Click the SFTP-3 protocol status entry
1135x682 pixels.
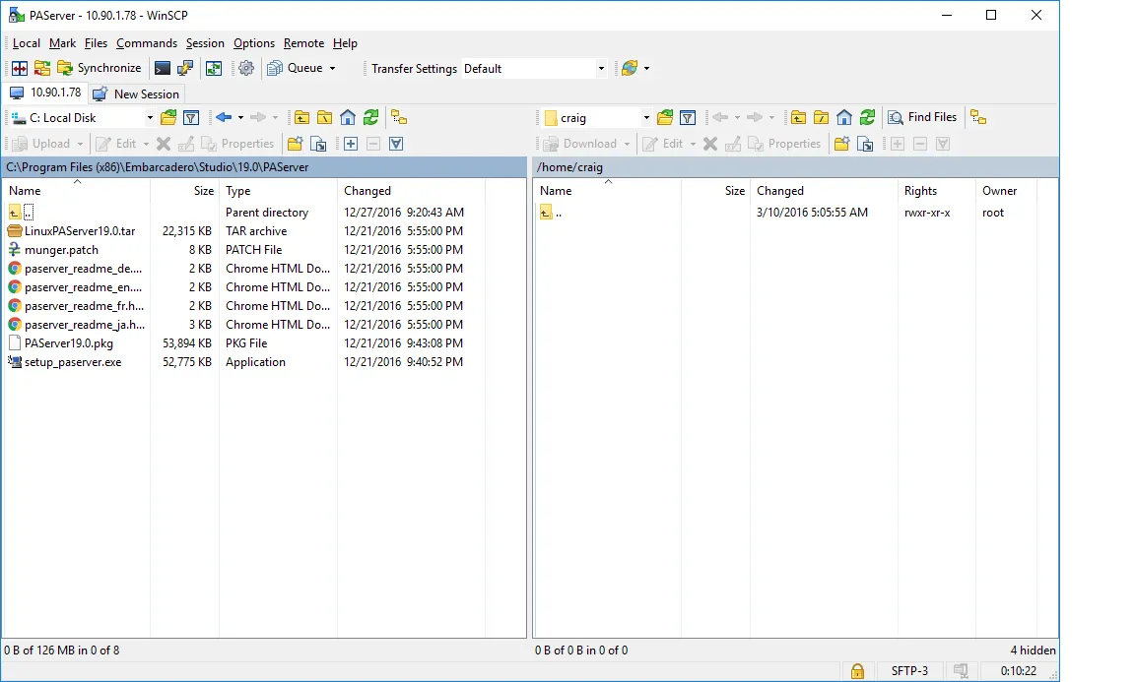coord(909,671)
